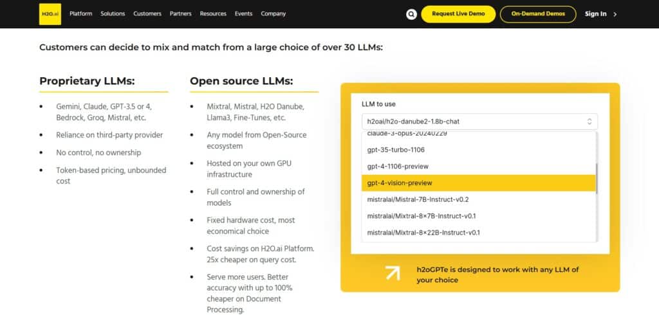Open the LLM to use dropdown
Screen dimensions: 659x315
click(x=479, y=122)
